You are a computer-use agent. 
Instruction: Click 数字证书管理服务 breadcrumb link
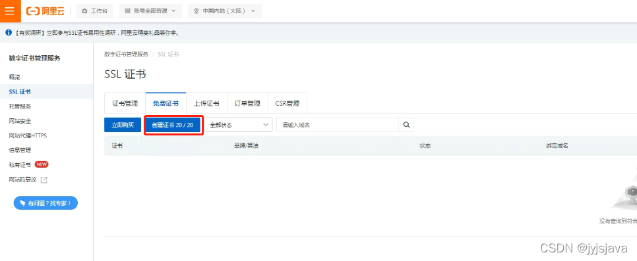click(x=127, y=54)
